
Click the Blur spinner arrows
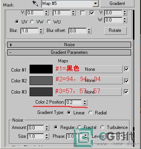pyautogui.click(x=41, y=31)
